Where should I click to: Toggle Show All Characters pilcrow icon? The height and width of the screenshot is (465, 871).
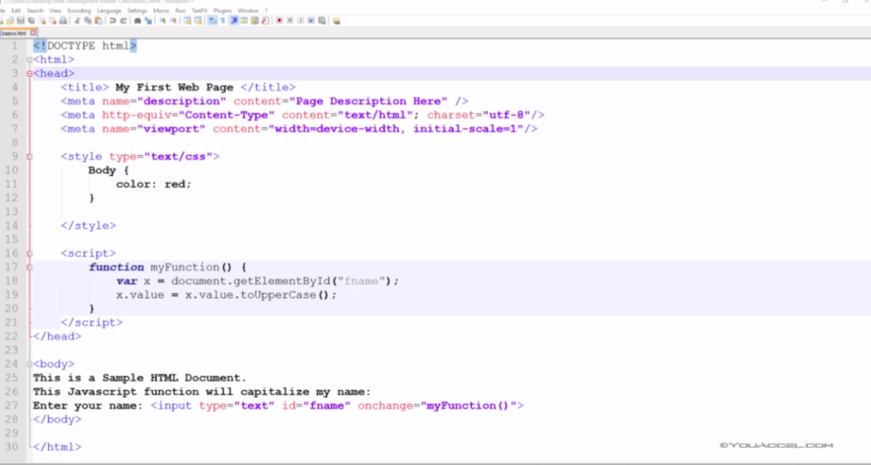(223, 21)
